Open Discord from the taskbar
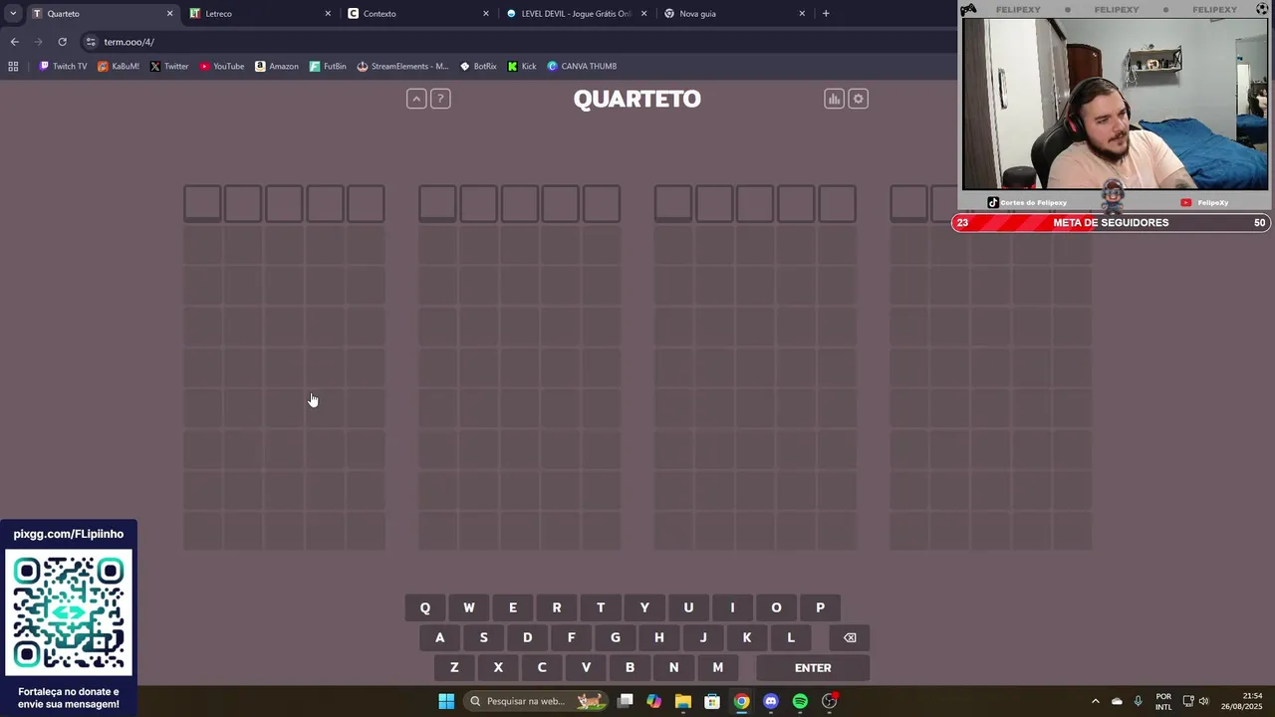 click(x=771, y=701)
